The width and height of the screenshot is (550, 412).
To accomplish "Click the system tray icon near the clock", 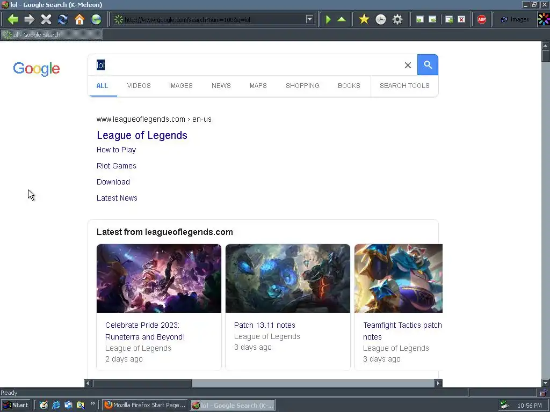I will (x=505, y=405).
